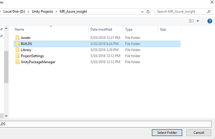
Task: Click the 6:24 PM modified date
Action: [x=105, y=44]
